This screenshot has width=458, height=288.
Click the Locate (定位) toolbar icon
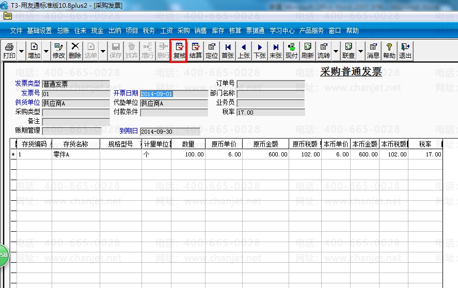(212, 51)
